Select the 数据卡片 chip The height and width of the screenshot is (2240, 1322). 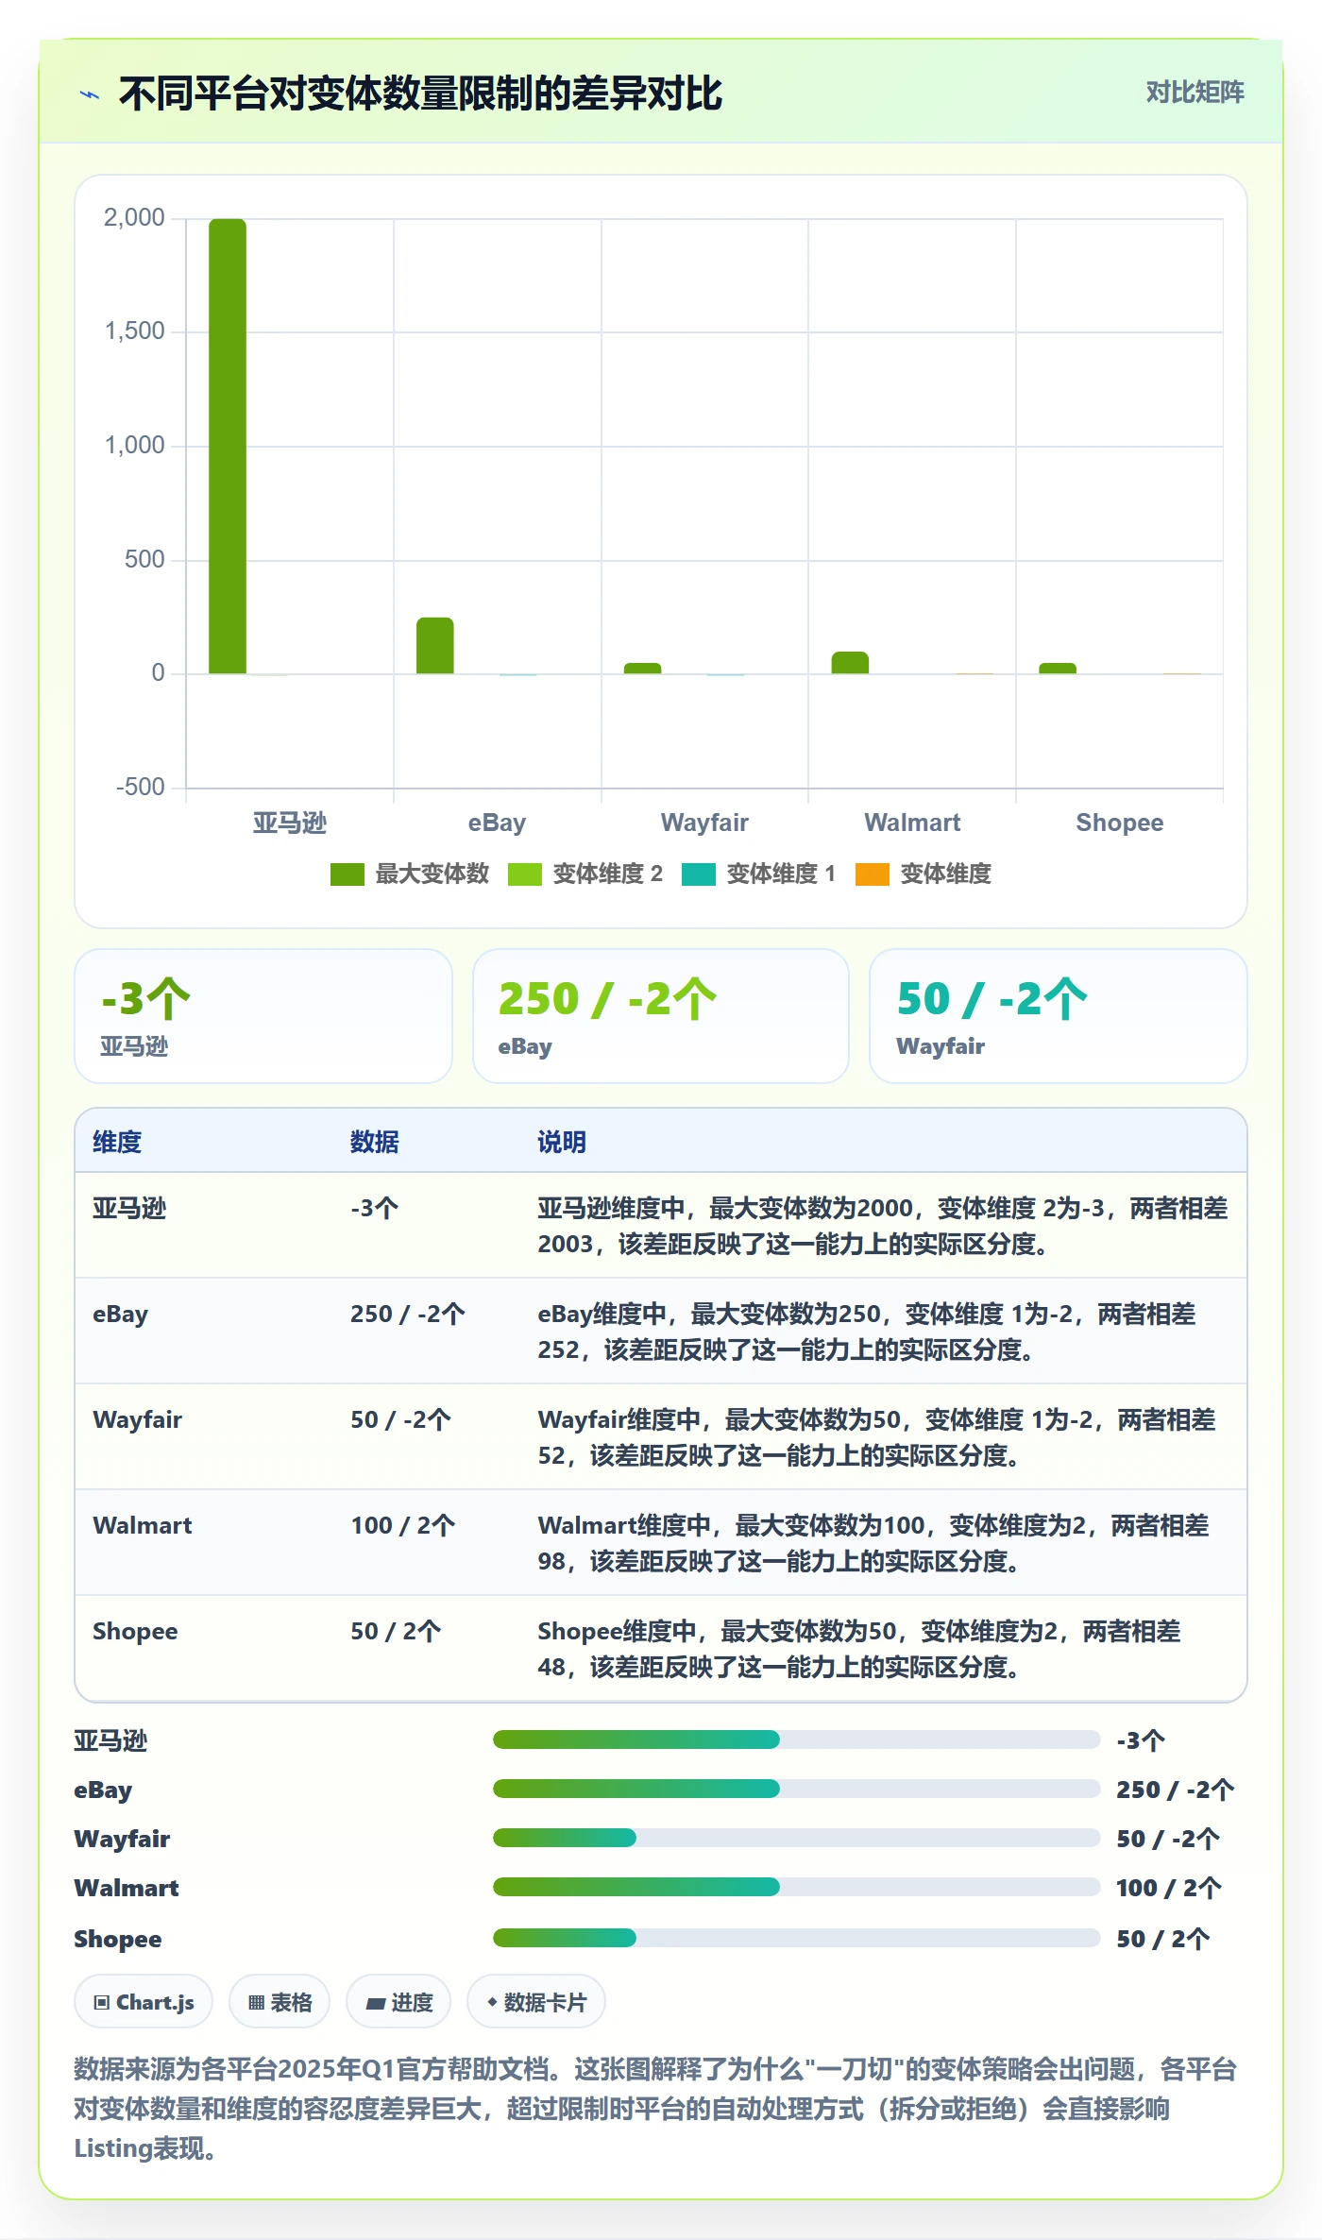click(x=535, y=2002)
